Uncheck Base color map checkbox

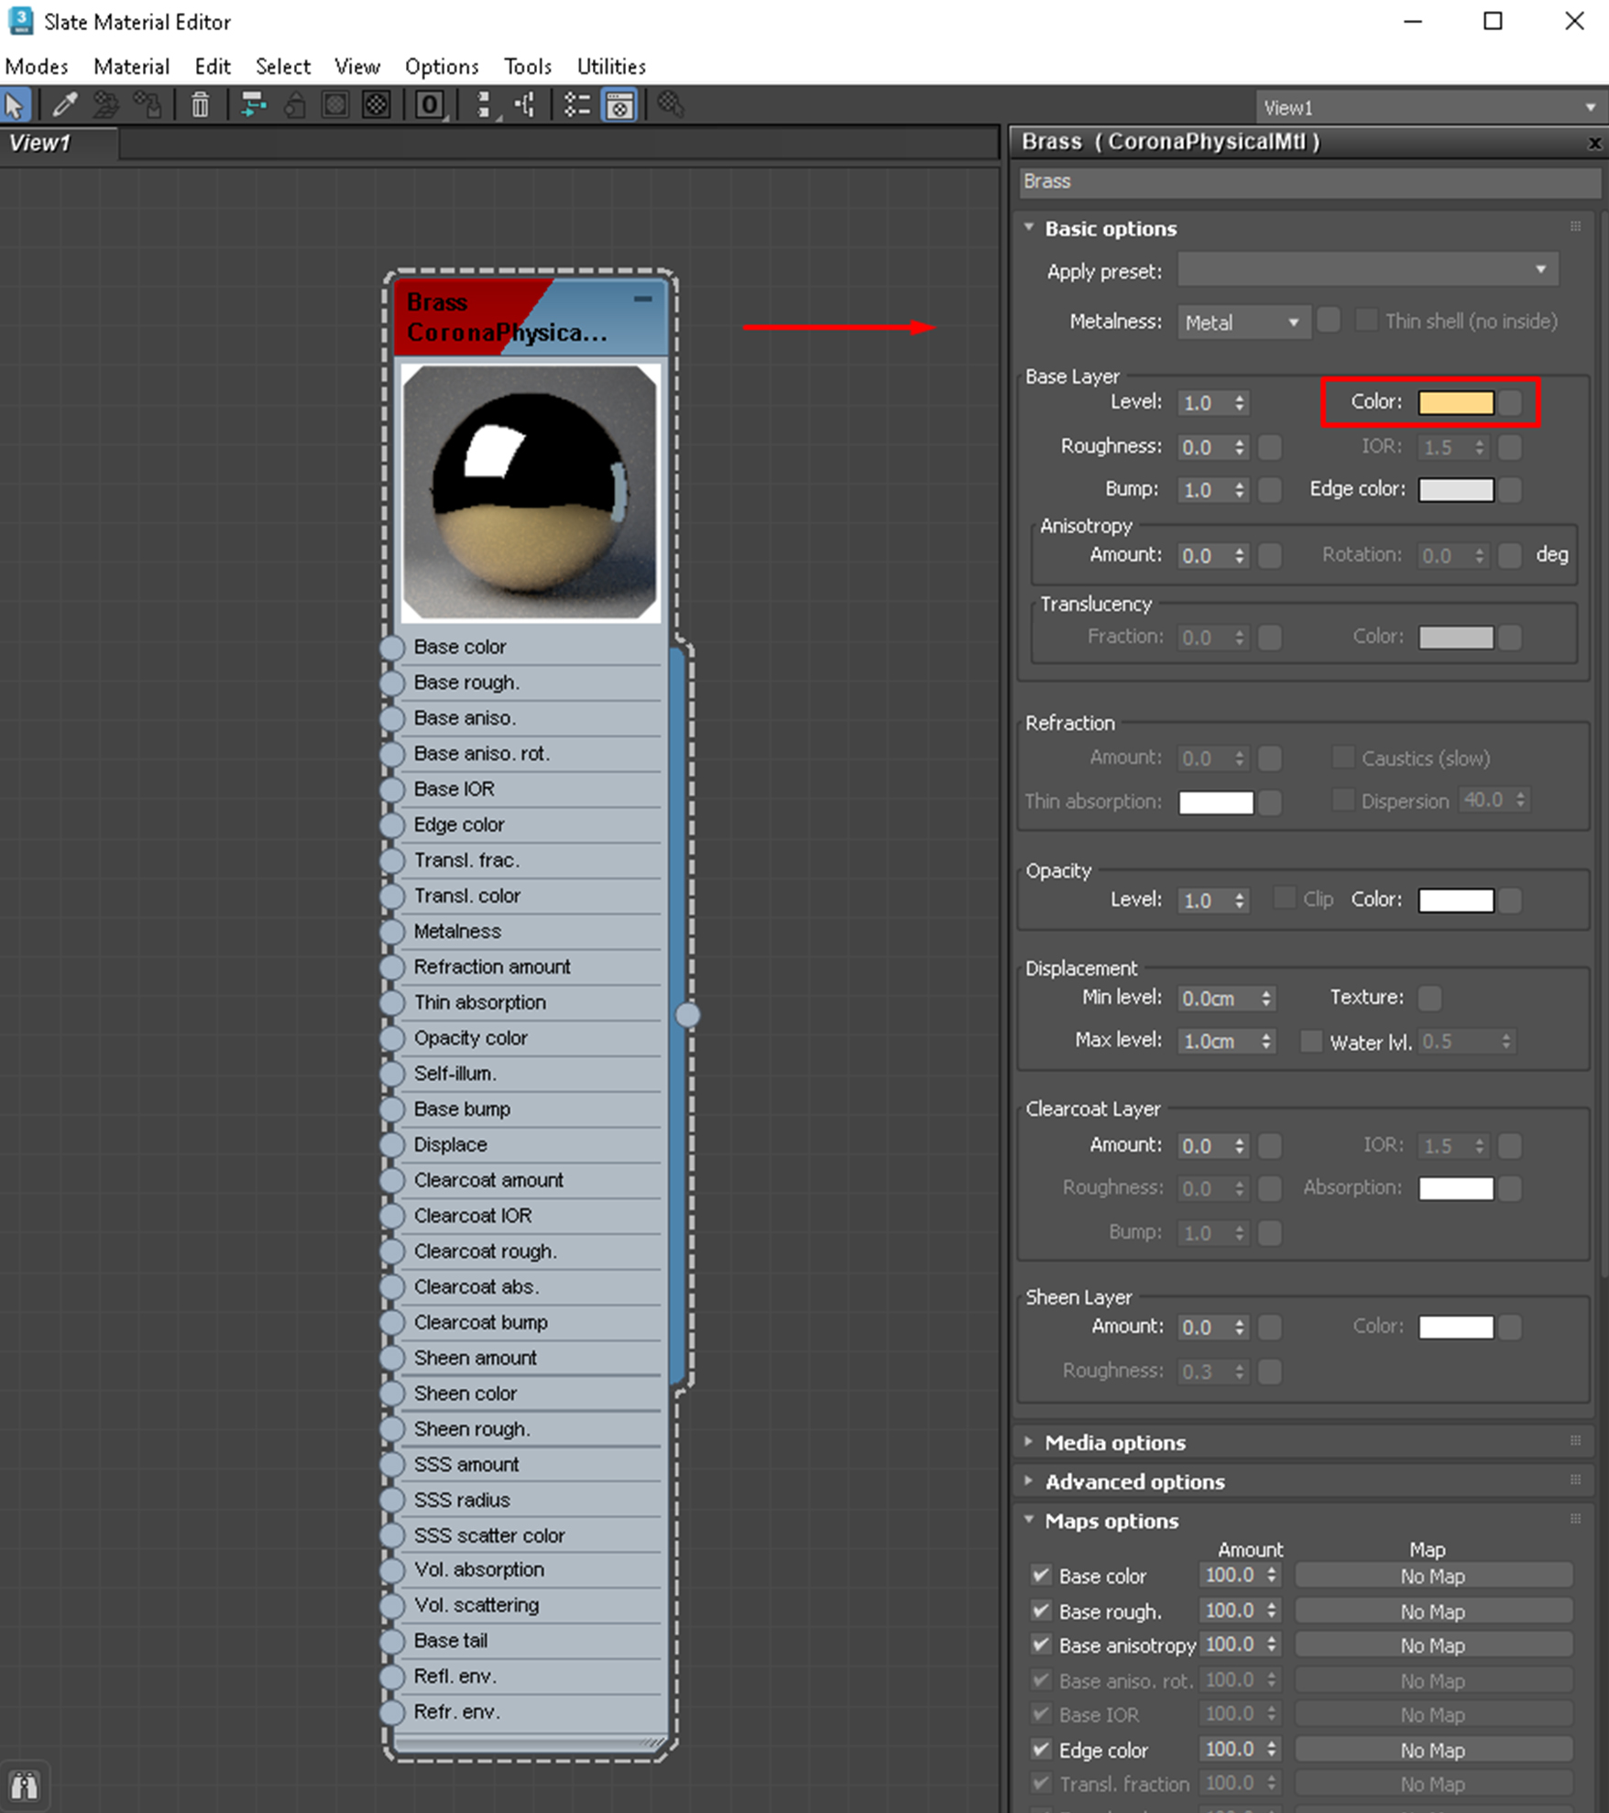tap(1040, 1575)
